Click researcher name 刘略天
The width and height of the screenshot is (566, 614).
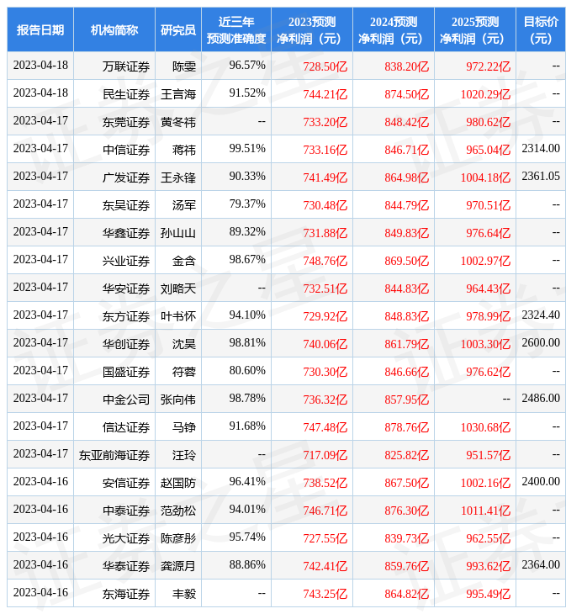click(x=178, y=288)
